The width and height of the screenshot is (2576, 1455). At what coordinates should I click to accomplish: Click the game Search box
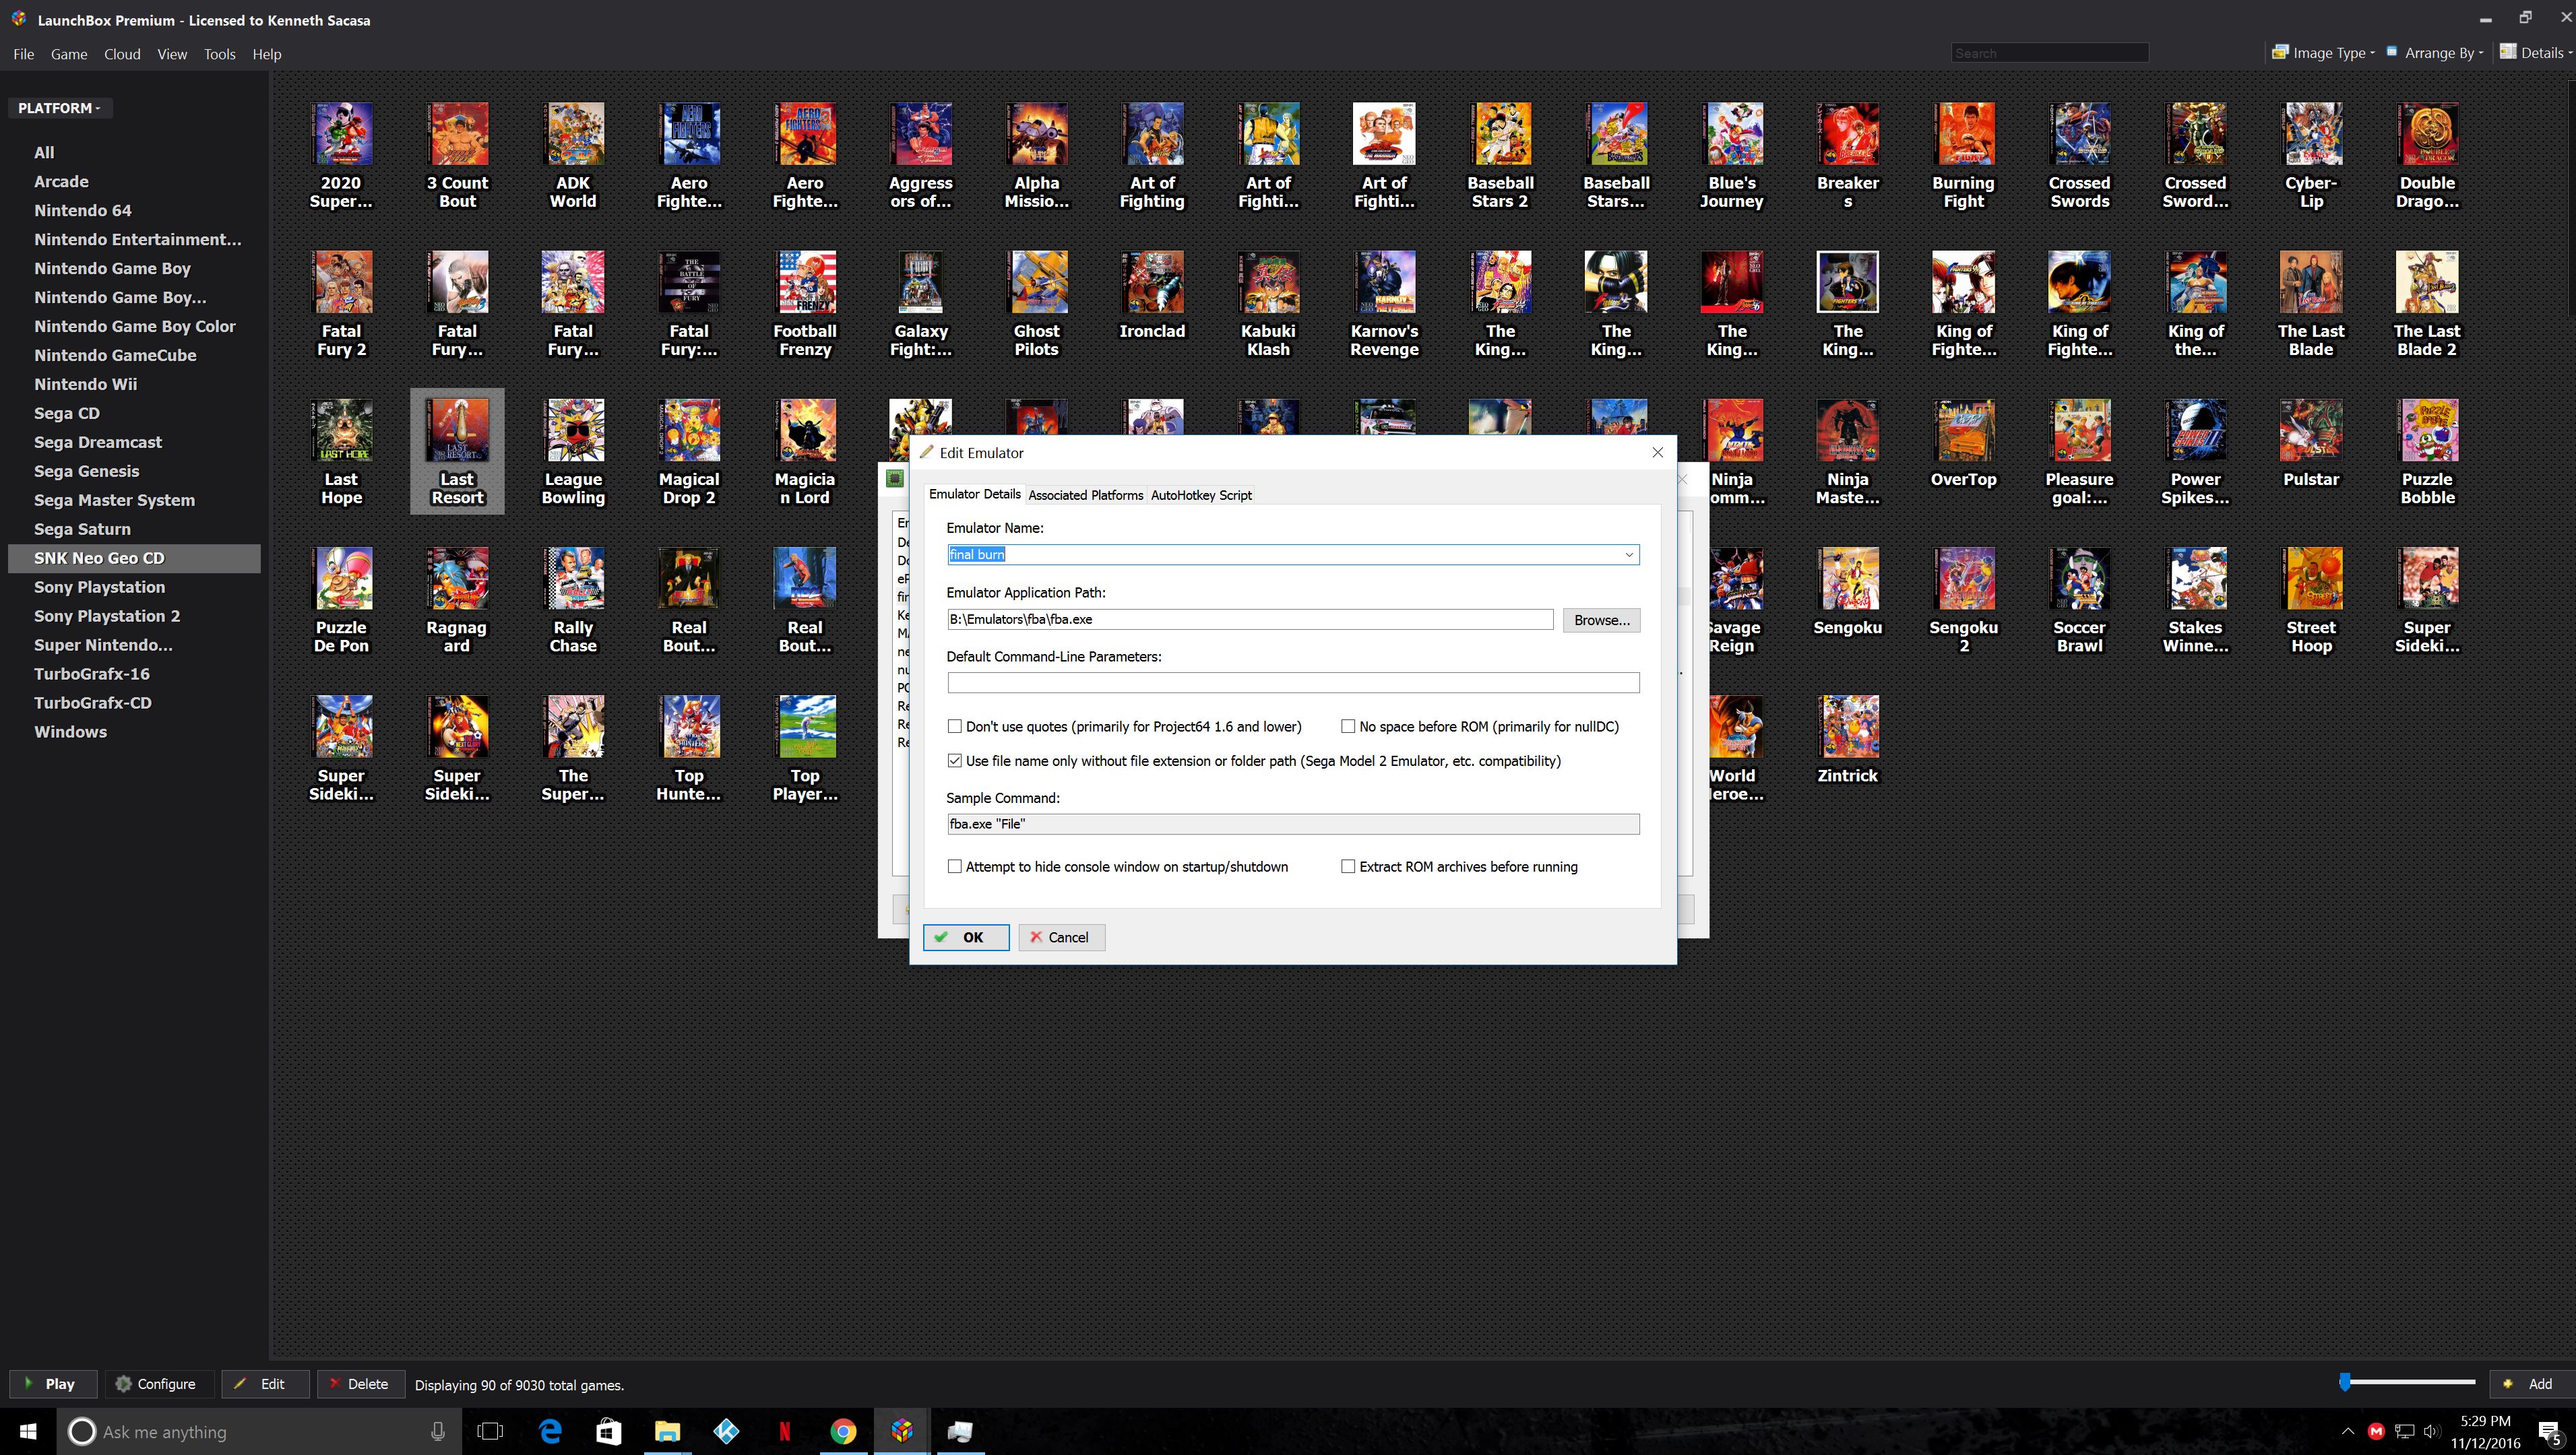2049,53
